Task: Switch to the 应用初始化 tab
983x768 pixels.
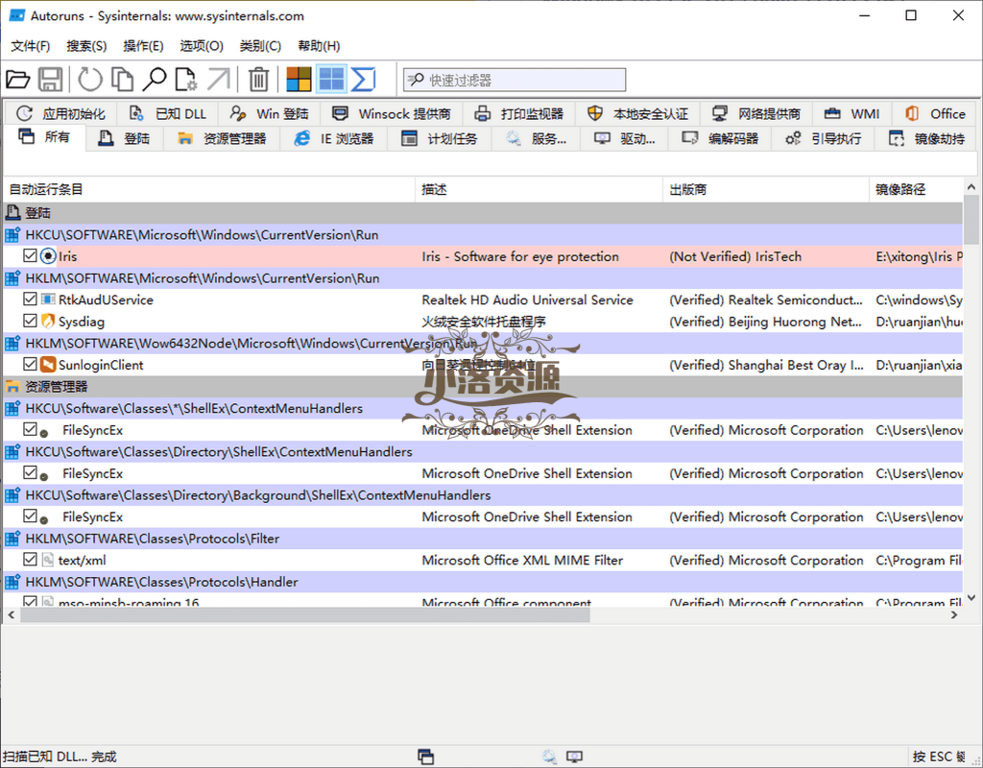Action: click(x=60, y=113)
